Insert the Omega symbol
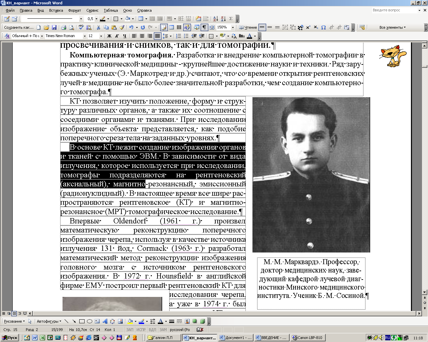The image size is (428, 342). [323, 27]
